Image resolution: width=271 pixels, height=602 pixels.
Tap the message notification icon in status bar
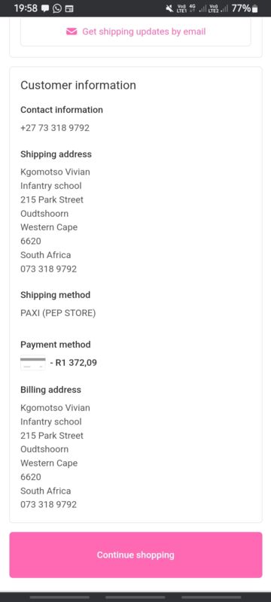(45, 8)
